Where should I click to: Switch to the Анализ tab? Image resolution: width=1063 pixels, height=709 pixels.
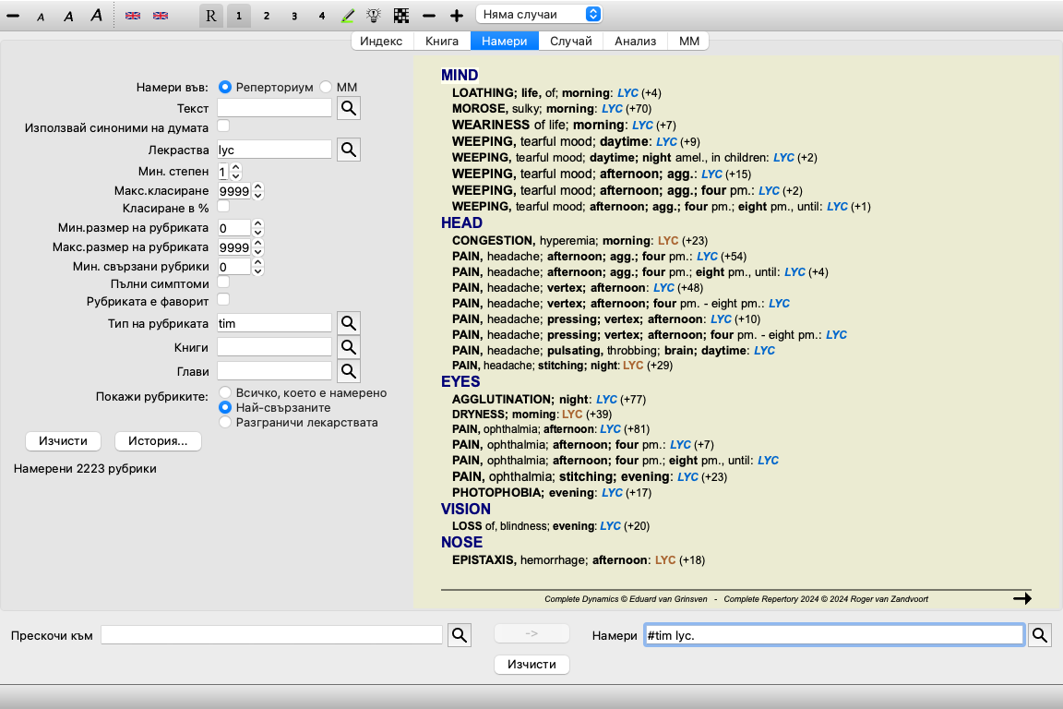click(635, 41)
